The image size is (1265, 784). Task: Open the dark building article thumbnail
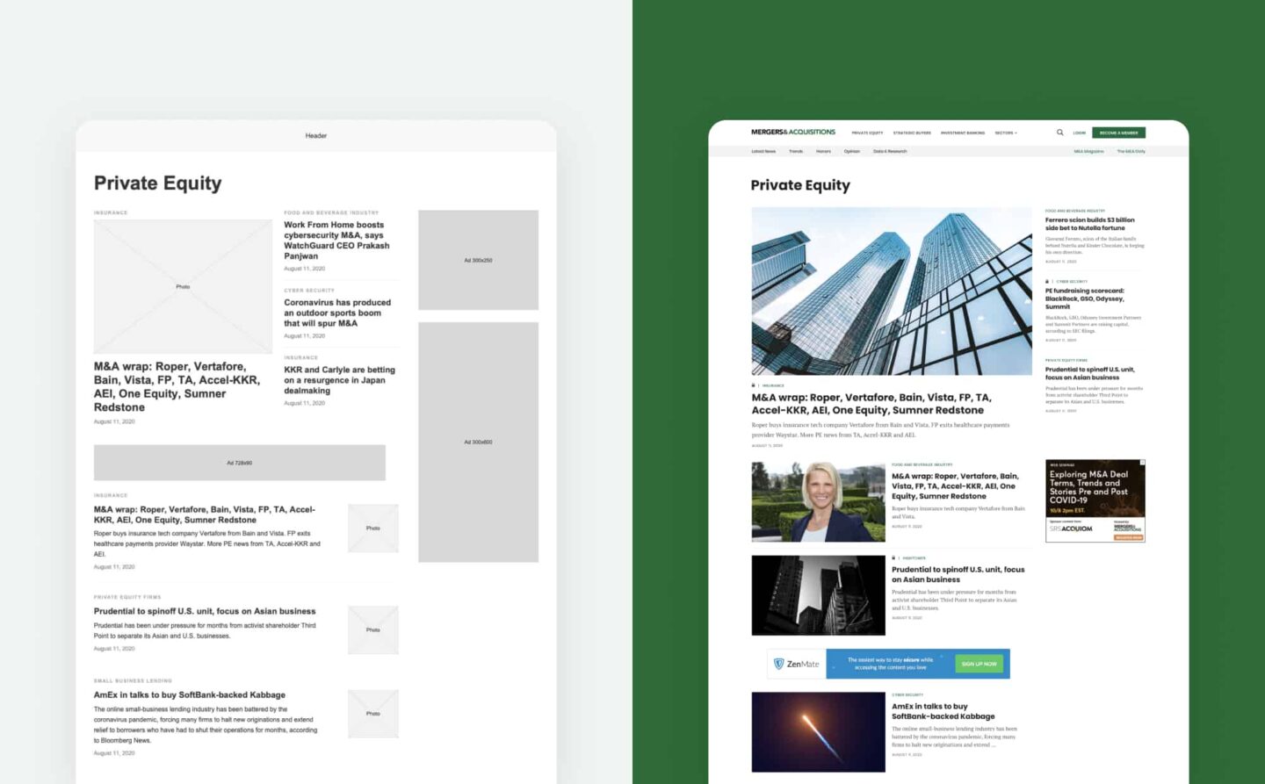tap(818, 595)
